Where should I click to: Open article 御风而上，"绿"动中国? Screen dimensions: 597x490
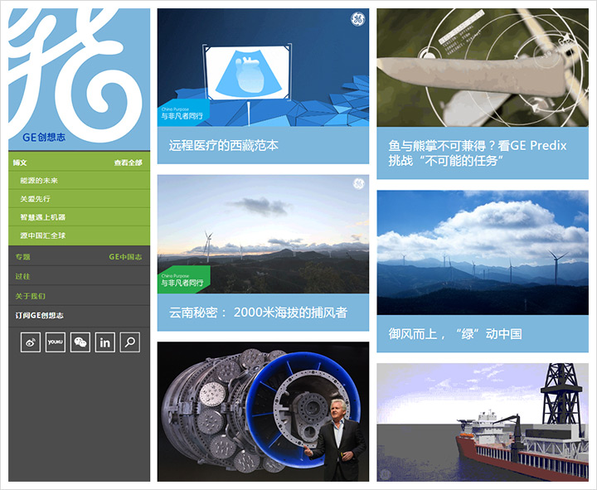coord(455,334)
